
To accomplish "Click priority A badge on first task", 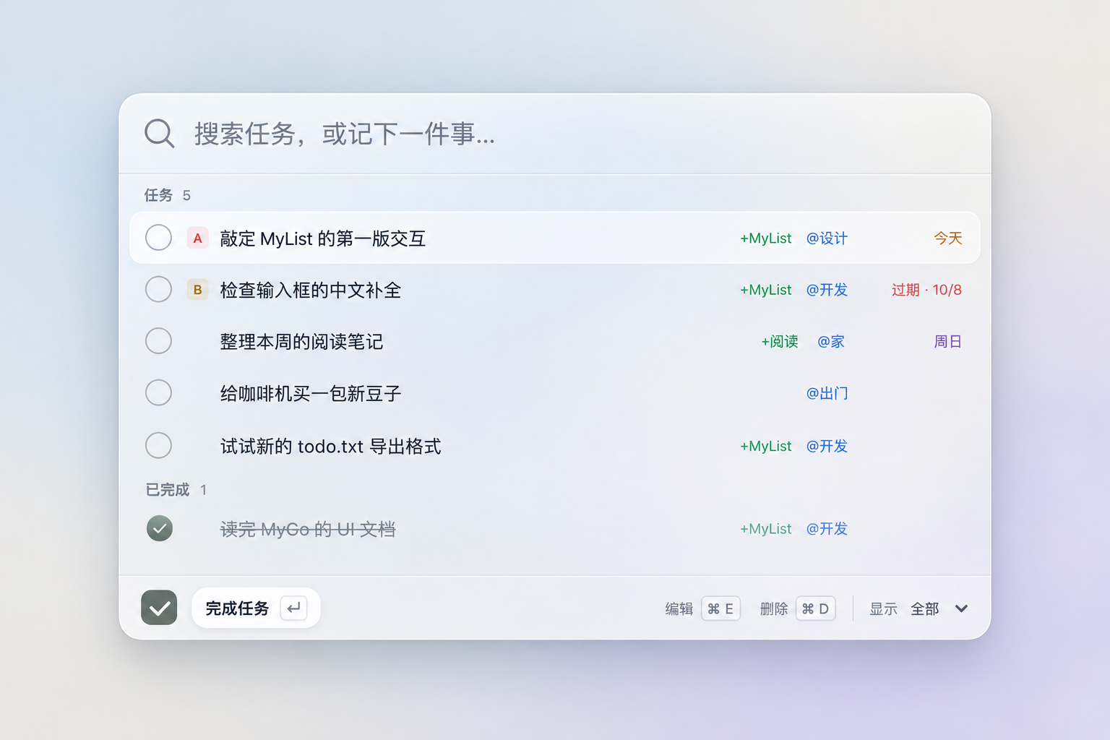I will click(197, 238).
